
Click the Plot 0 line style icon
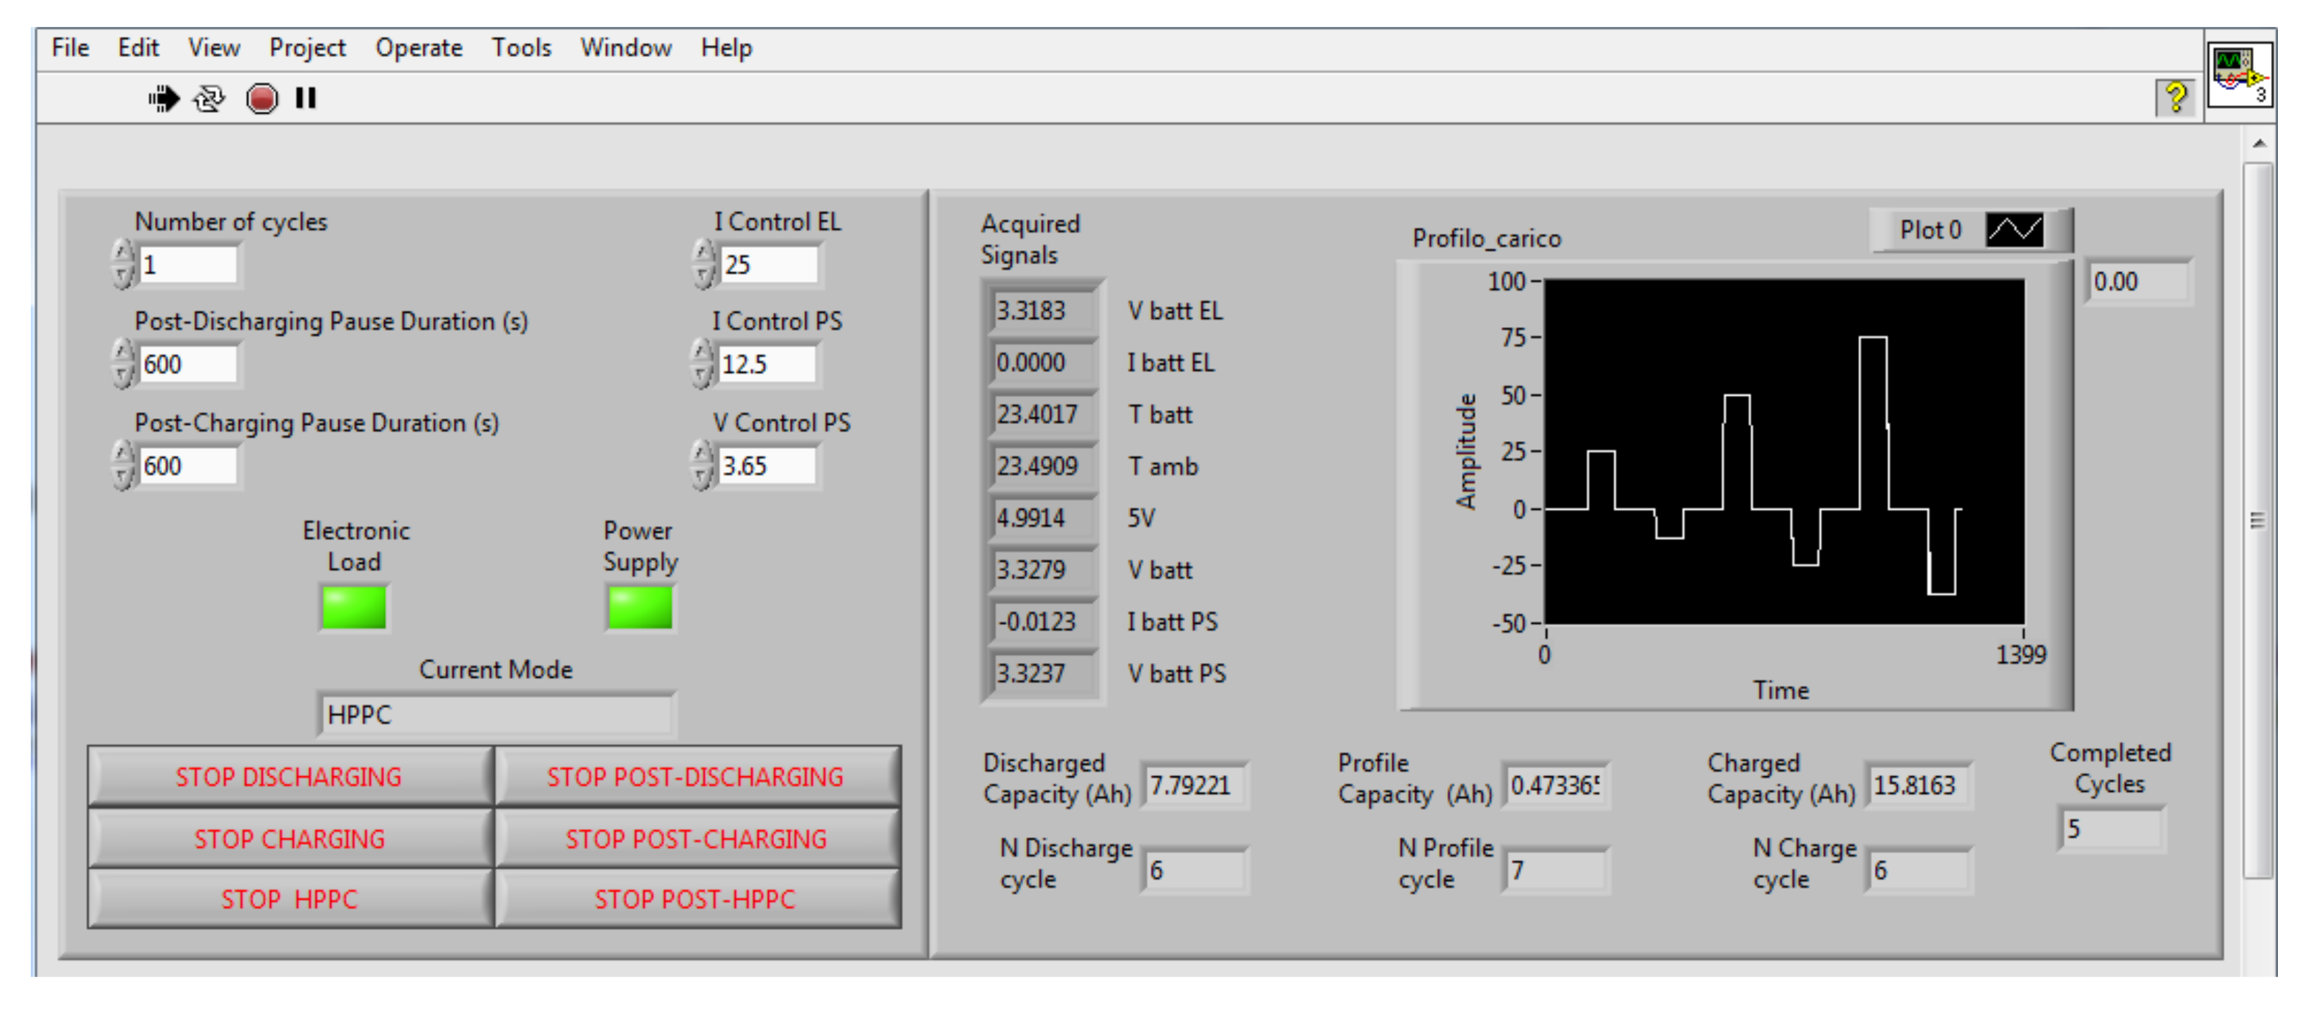coord(2014,230)
